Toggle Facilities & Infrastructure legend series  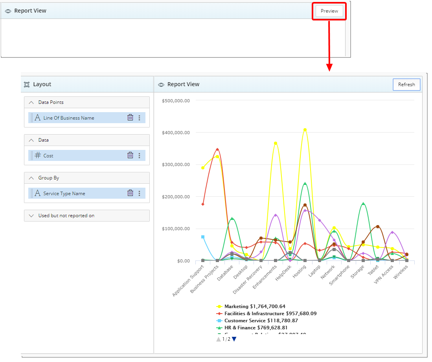(267, 314)
